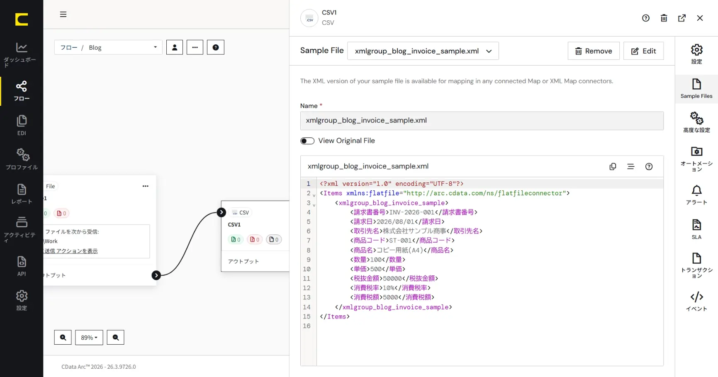Select the フロー item in sidebar
Screen dimensions: 718x377
point(22,91)
